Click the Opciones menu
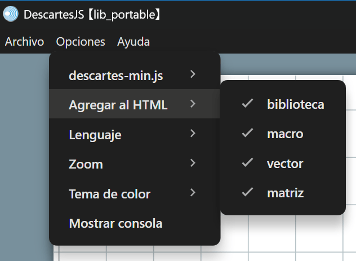 click(x=81, y=42)
